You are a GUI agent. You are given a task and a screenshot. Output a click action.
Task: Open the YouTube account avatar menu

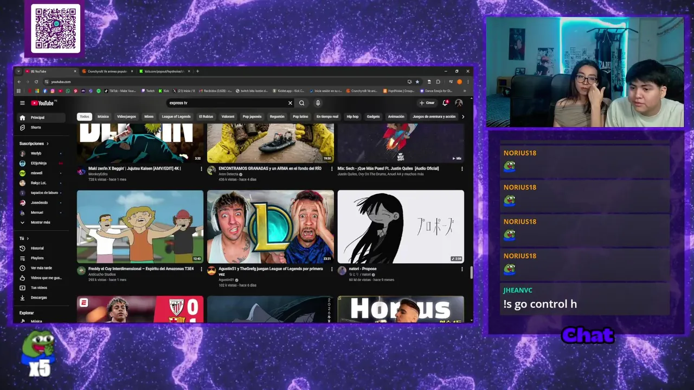tap(459, 103)
